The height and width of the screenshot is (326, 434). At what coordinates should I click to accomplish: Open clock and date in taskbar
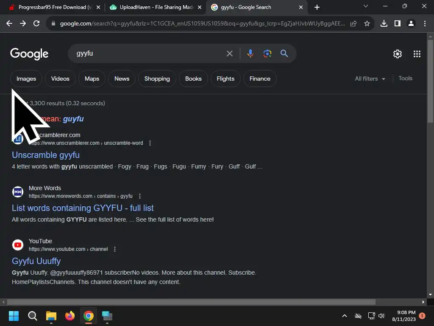(x=404, y=316)
